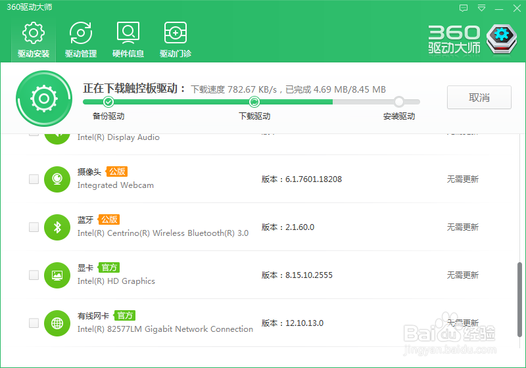Click the 备份驱动 completed step marker
Screen dimensions: 526x368
(x=108, y=102)
